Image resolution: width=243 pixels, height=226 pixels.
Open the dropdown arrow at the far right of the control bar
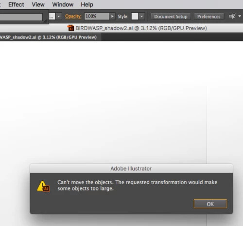click(x=240, y=16)
